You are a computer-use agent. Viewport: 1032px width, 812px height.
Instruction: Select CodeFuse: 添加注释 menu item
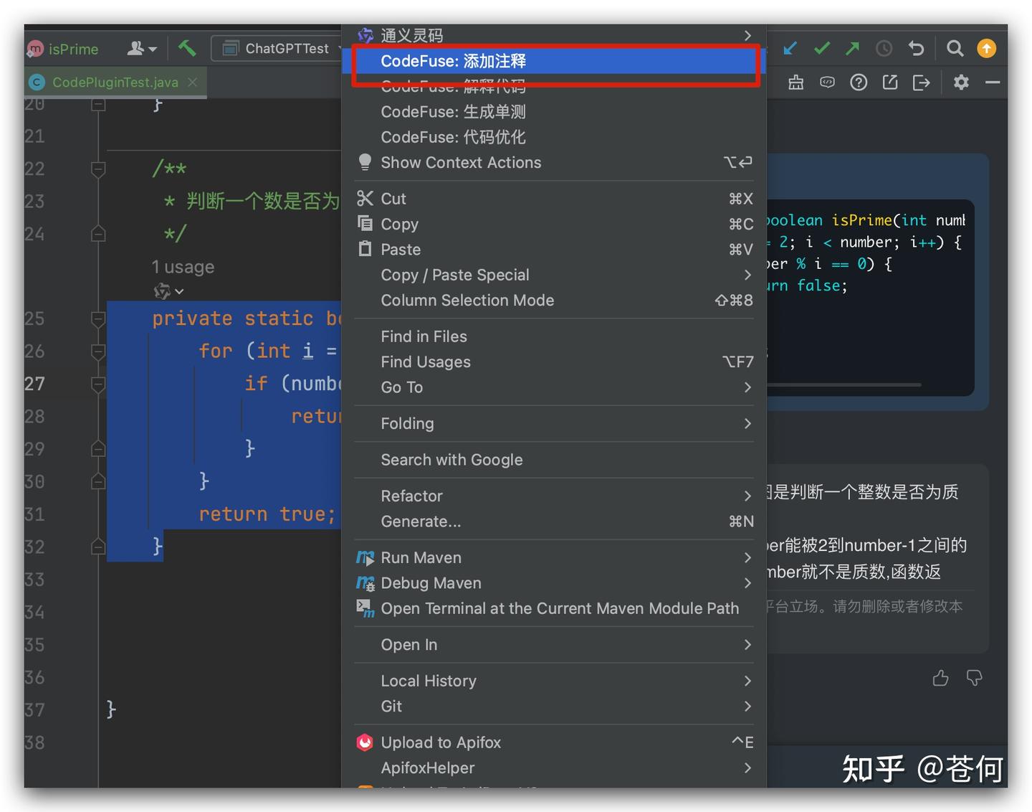(x=555, y=61)
